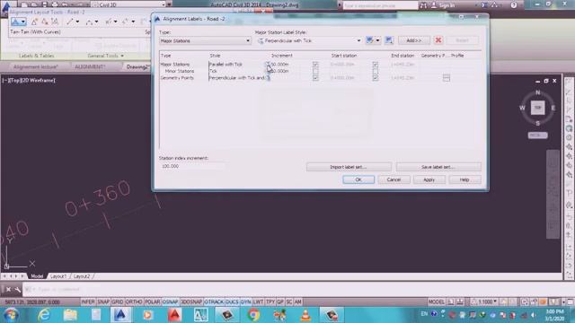Screen dimensions: 575x323
Task: Click the curve drawing tool icon
Action: pos(89,22)
